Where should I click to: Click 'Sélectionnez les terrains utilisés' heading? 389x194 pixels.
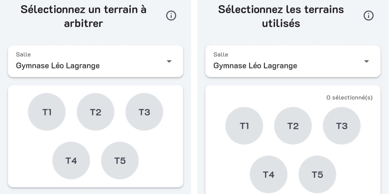point(281,16)
